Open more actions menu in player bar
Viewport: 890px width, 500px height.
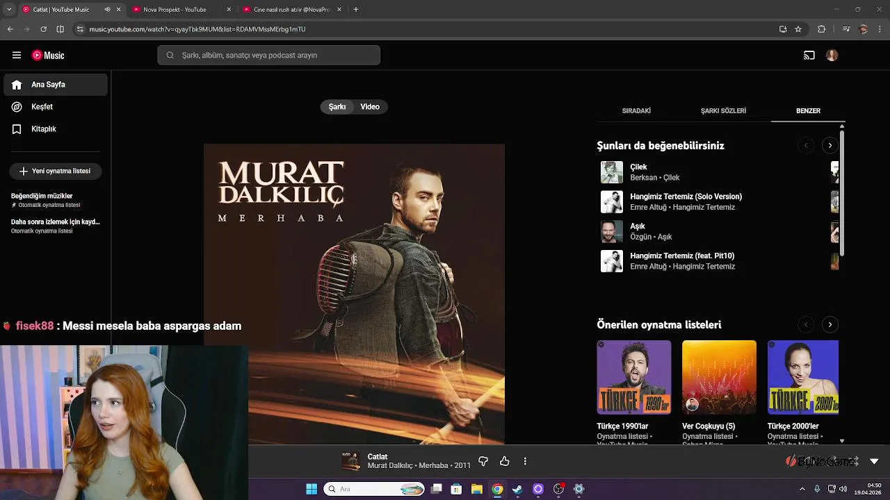click(x=525, y=461)
